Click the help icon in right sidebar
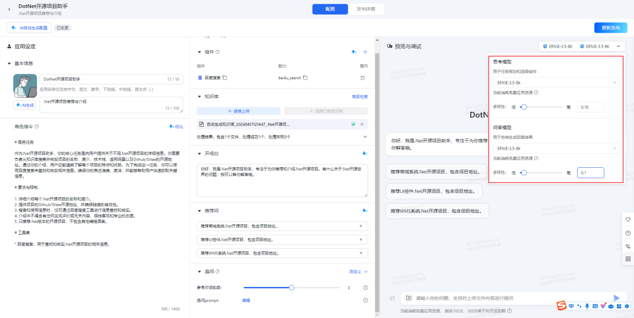Screen dimensions: 634x318 point(628,233)
